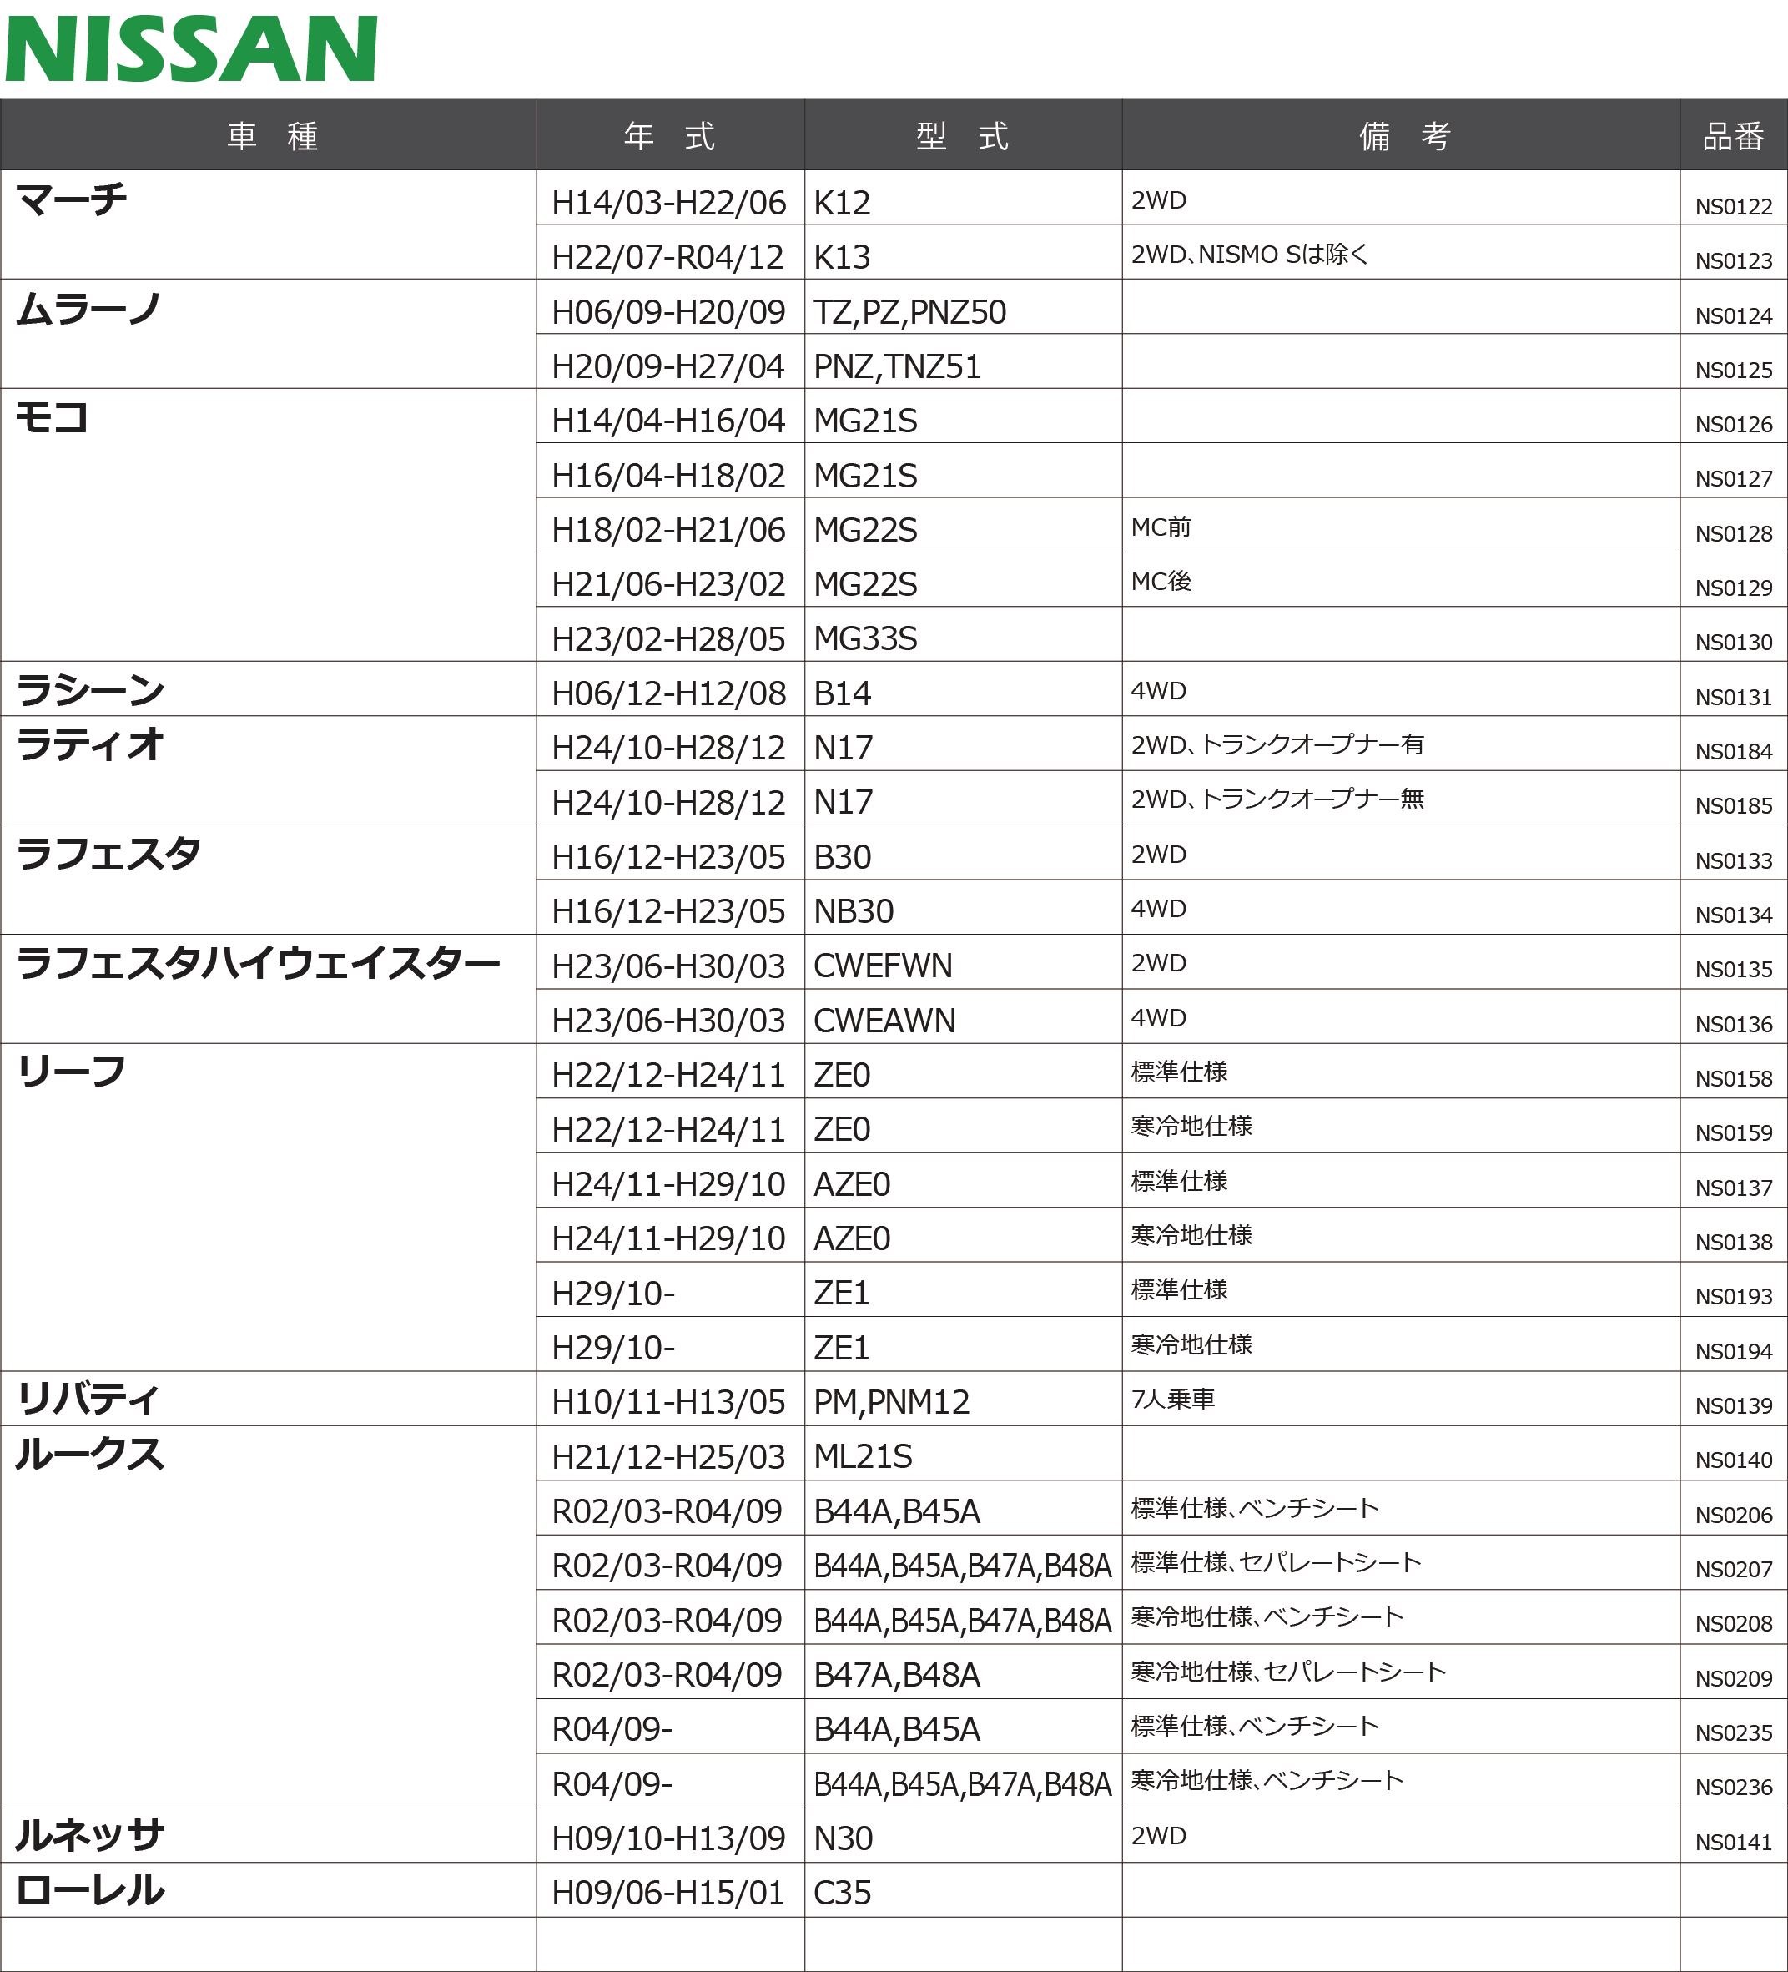Click model code TZ,PZ,PNZ50

(909, 312)
